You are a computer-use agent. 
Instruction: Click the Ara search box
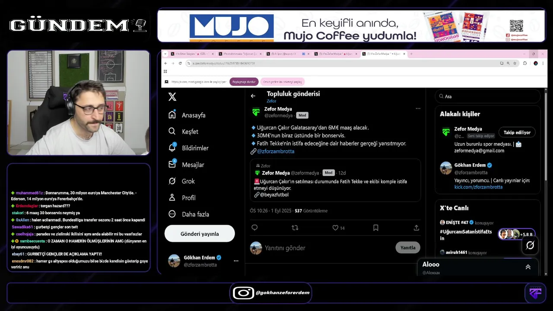click(487, 96)
